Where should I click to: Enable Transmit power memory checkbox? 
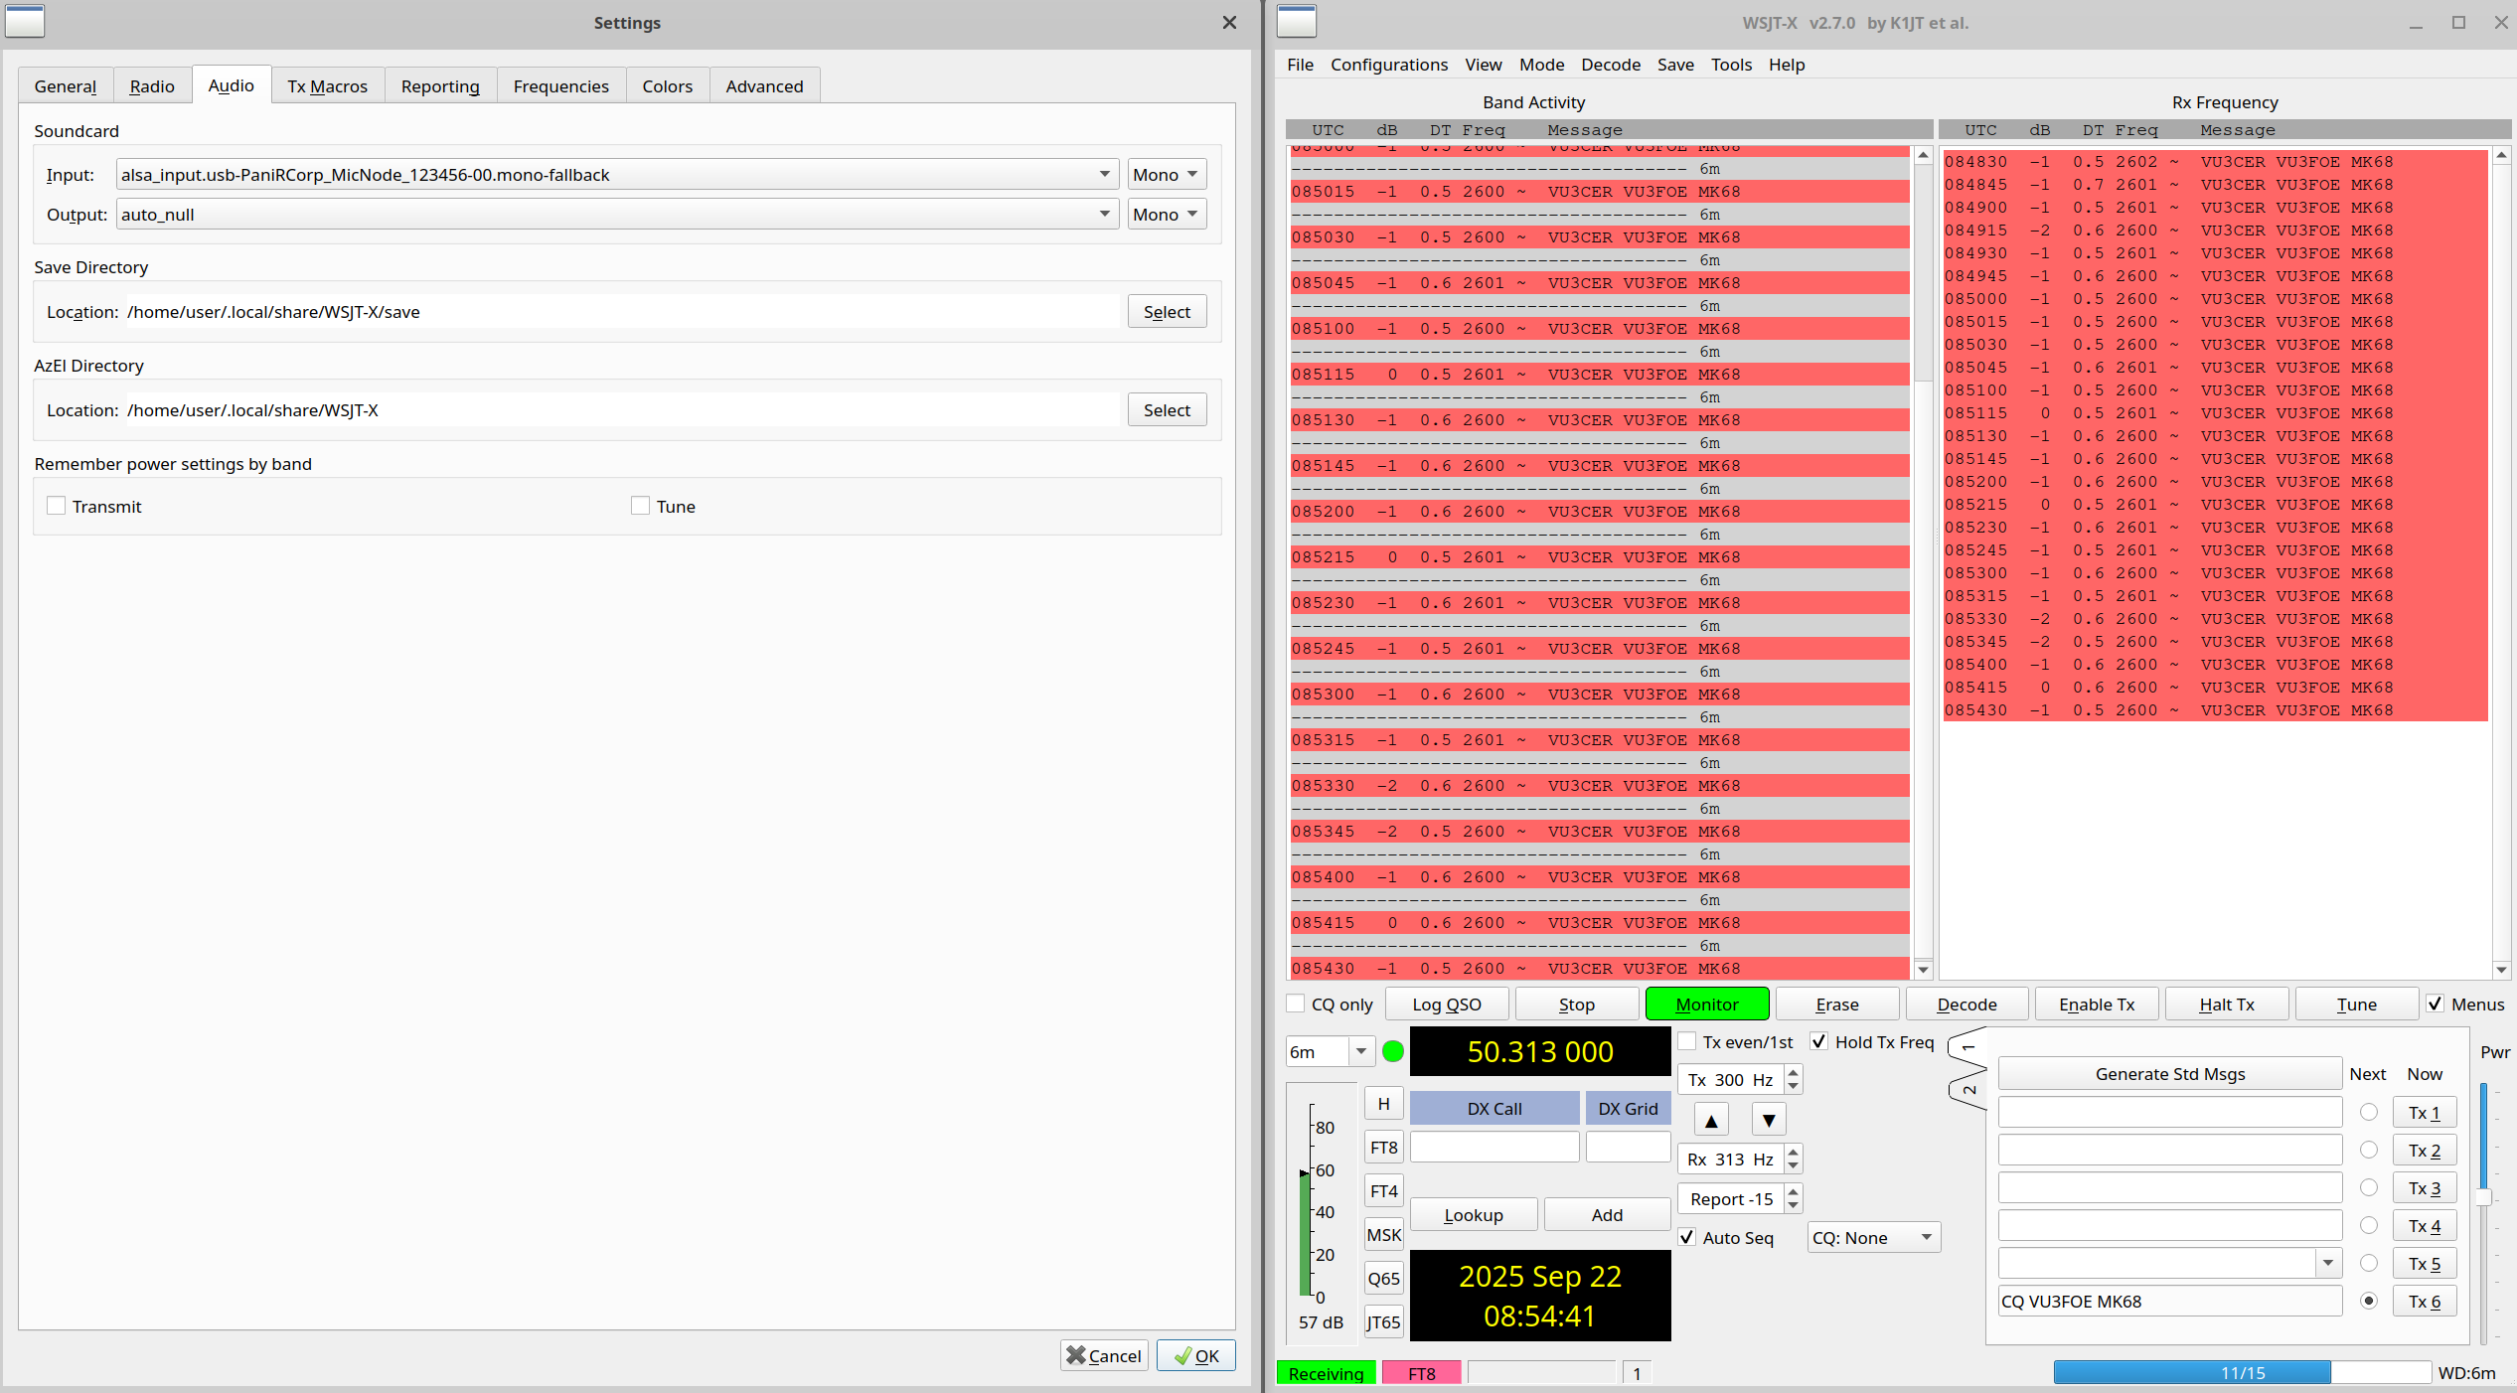57,506
